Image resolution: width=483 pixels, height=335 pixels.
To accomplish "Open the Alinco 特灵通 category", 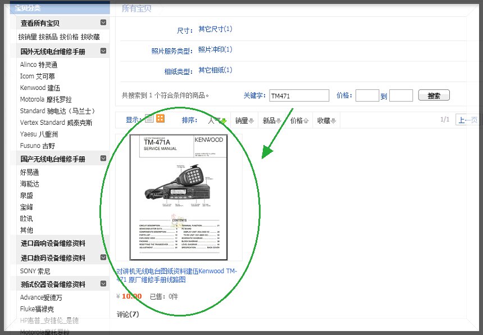I will (39, 65).
